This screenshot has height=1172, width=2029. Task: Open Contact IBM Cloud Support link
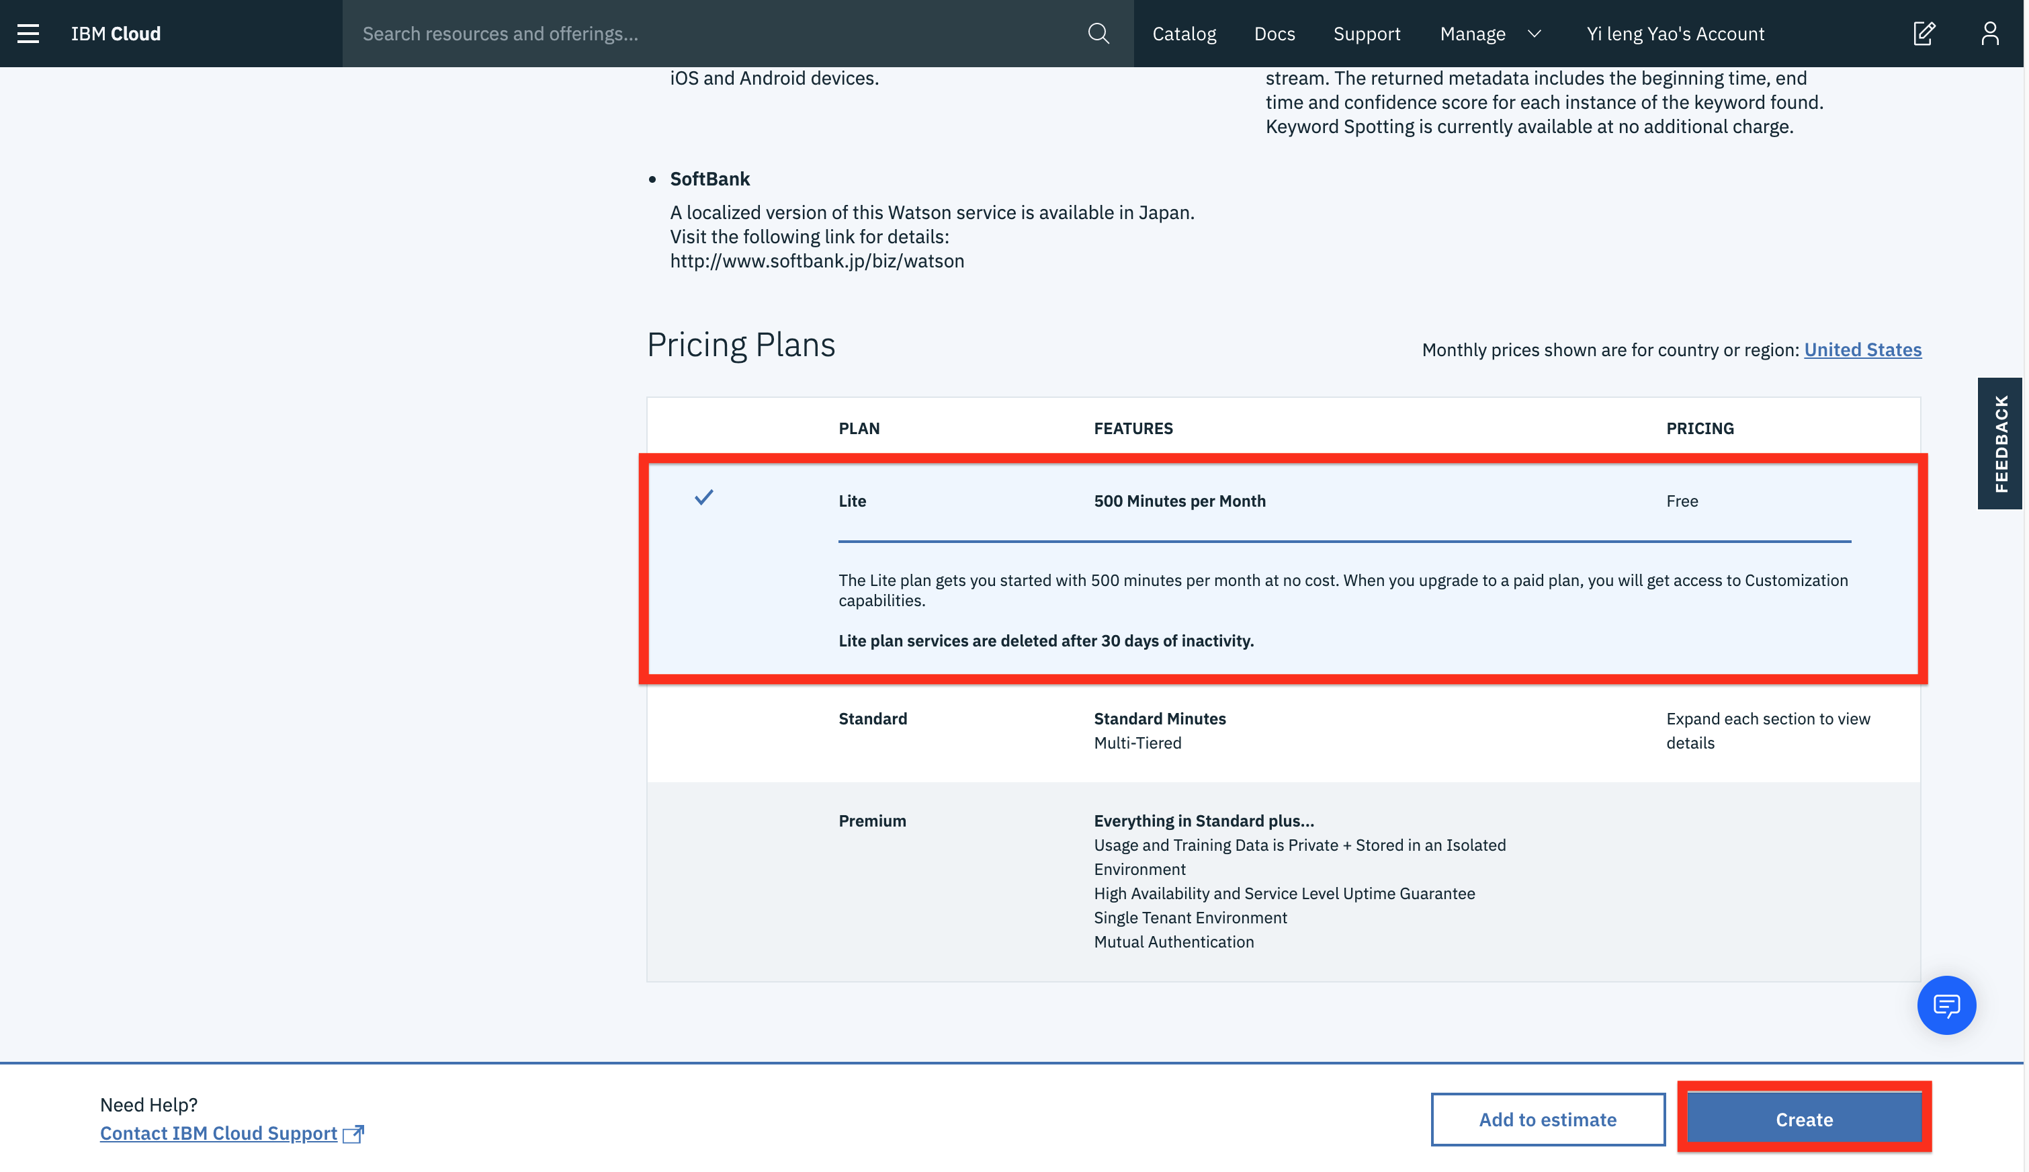tap(219, 1134)
